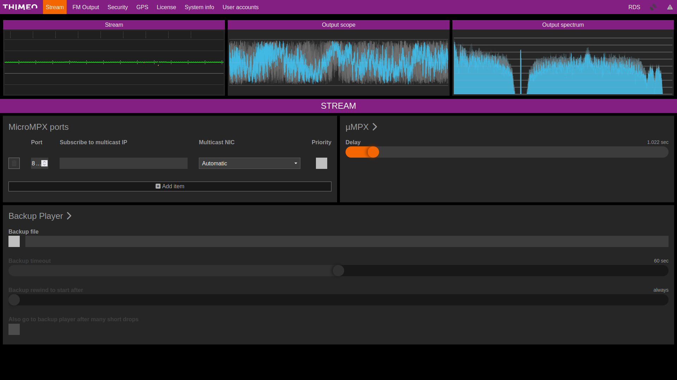Click the satellite dish status icon
Image resolution: width=677 pixels, height=380 pixels.
click(653, 7)
